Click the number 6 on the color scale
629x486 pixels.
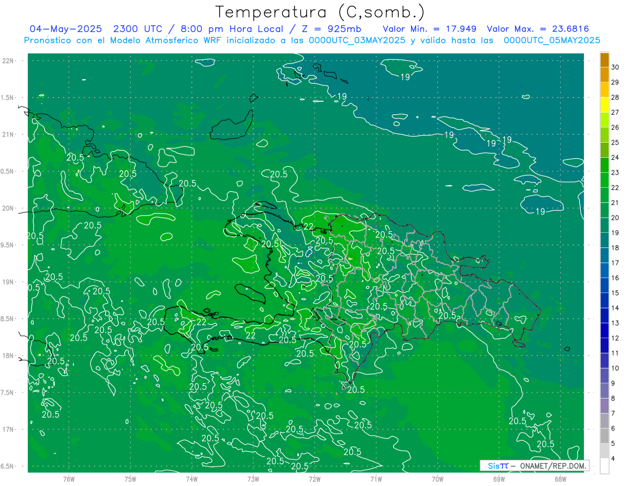point(614,428)
